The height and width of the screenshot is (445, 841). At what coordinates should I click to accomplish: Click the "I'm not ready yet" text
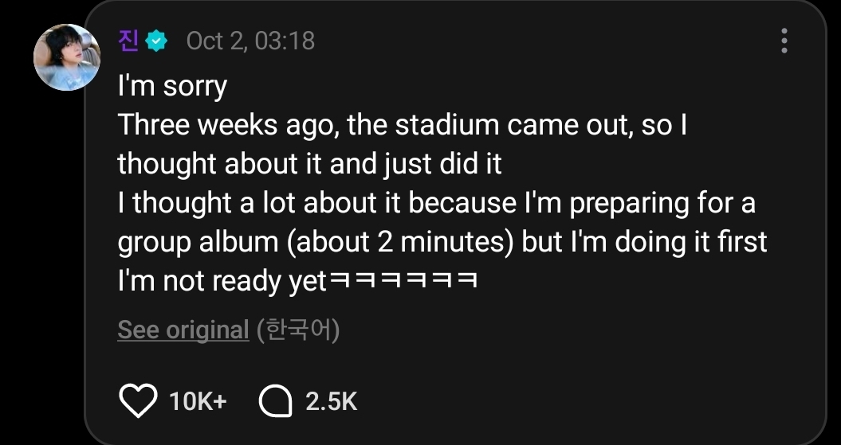222,281
